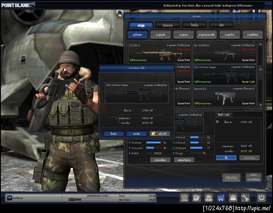Screen dimensions: 273x213
Task: Click the green 15725 HP in confirm dialog
Action: coord(147,123)
